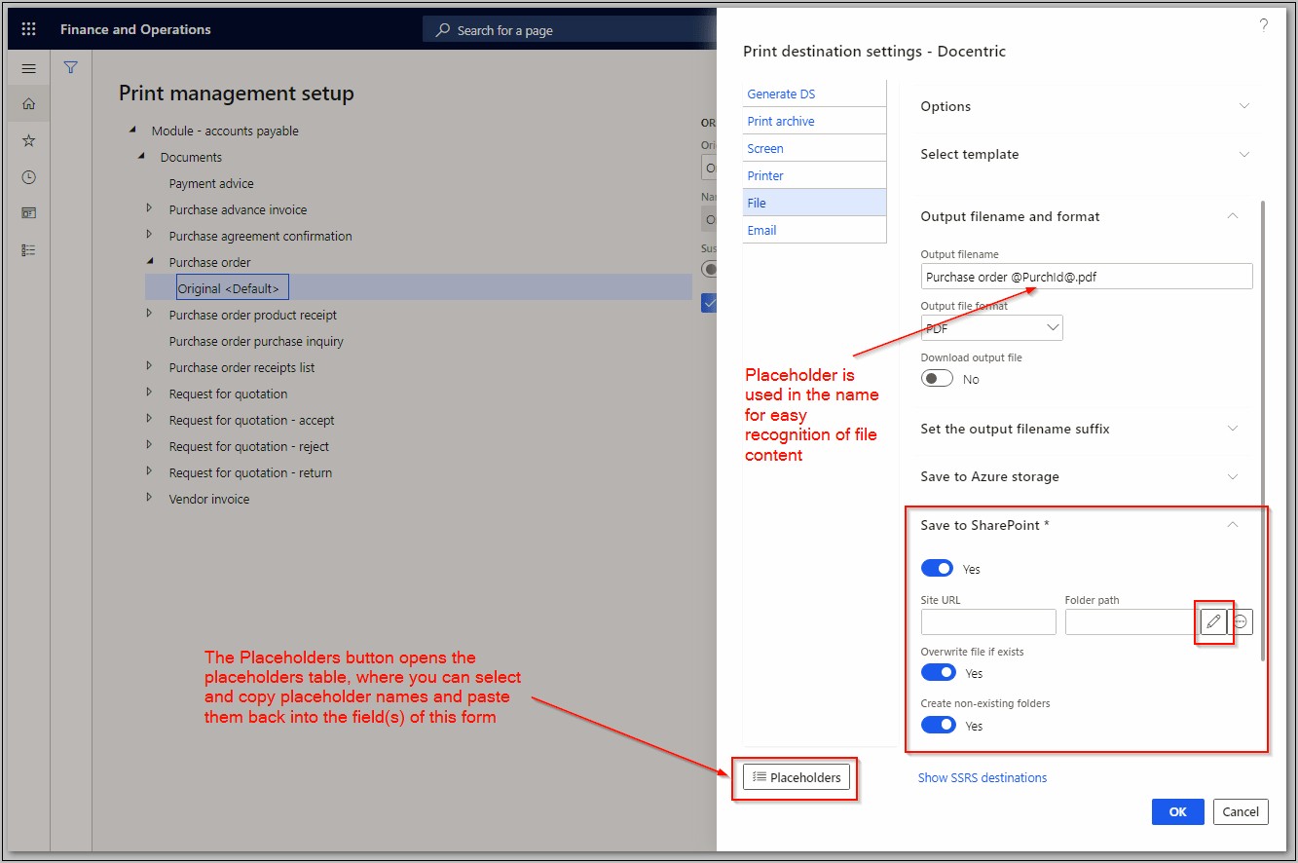Click Finance and Operations title
Image resolution: width=1298 pixels, height=863 pixels.
[x=135, y=30]
